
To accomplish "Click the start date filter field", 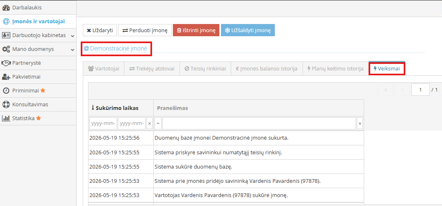I will tap(103, 123).
